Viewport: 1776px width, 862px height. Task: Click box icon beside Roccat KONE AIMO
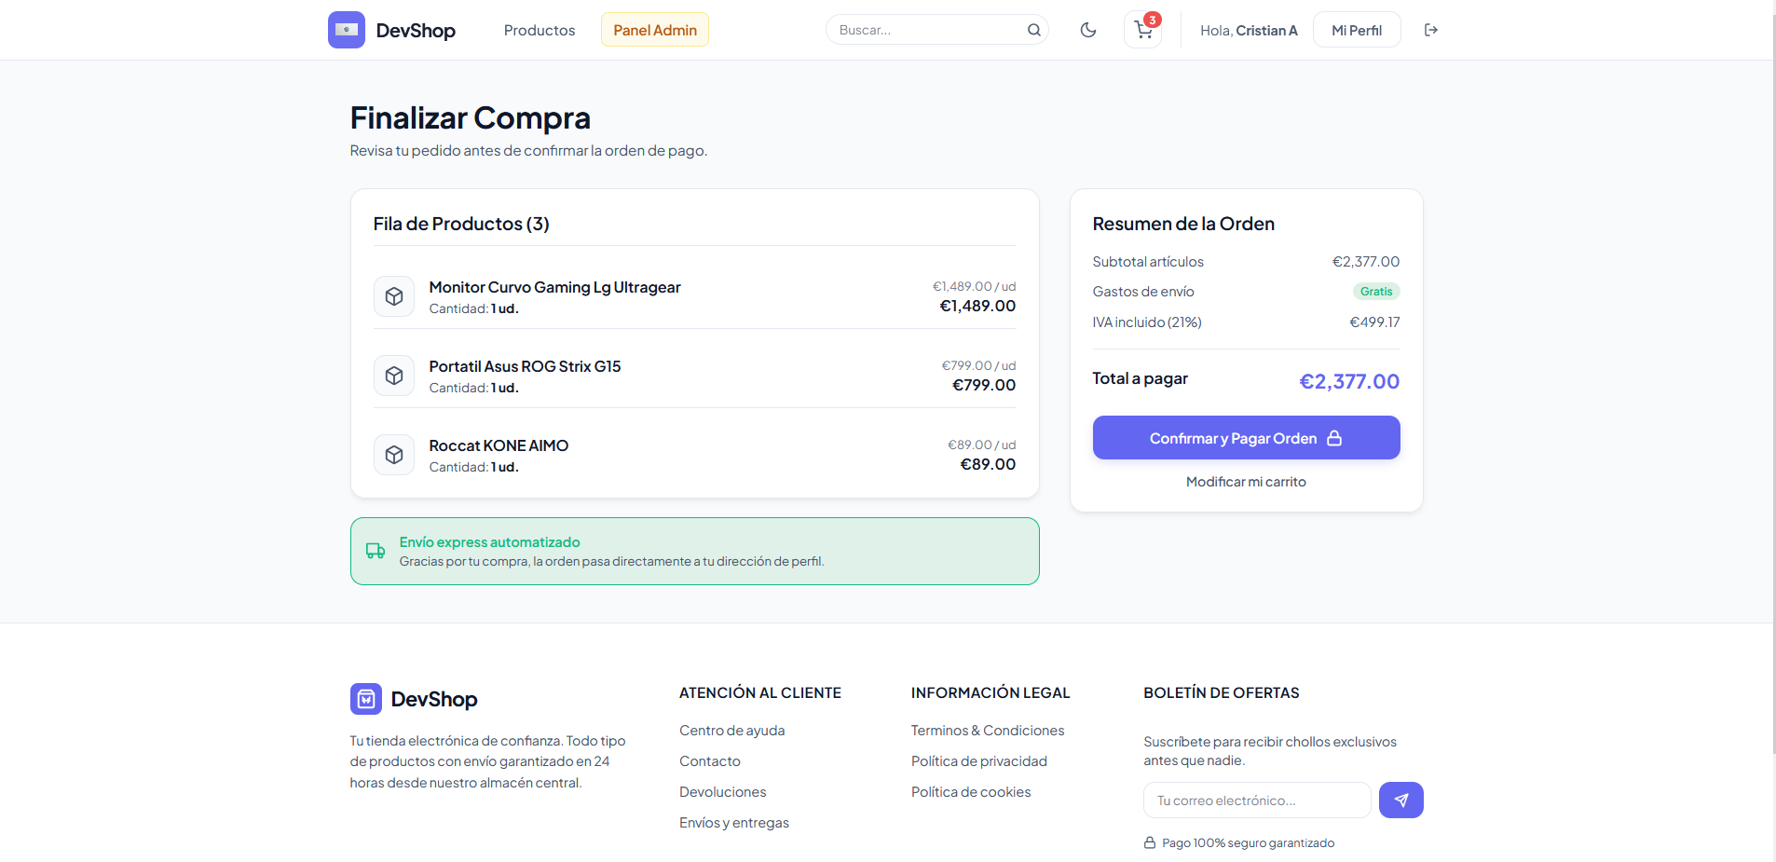pos(394,455)
